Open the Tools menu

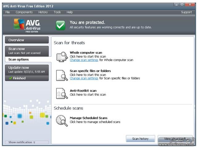[57, 12]
